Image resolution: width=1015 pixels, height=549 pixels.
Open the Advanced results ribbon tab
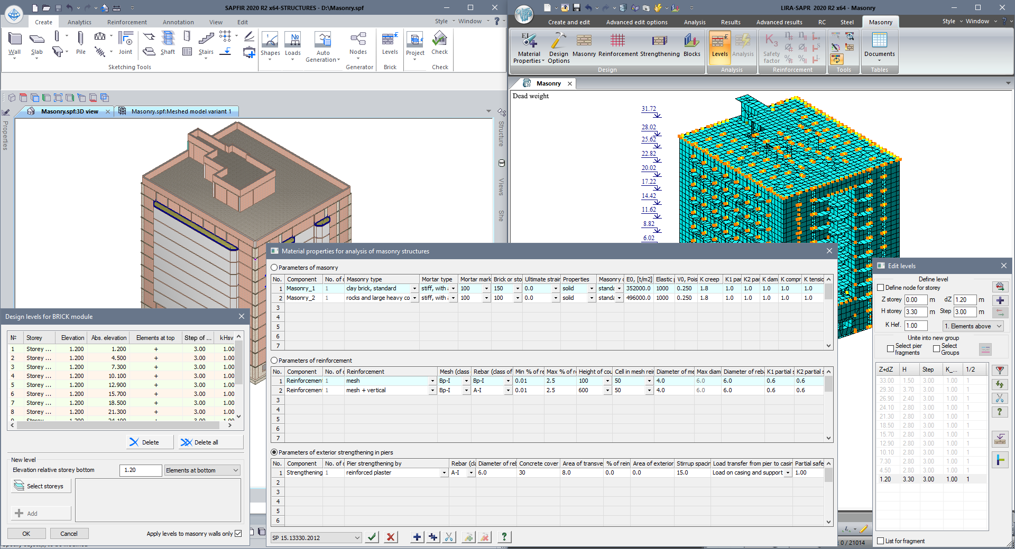[x=779, y=22]
